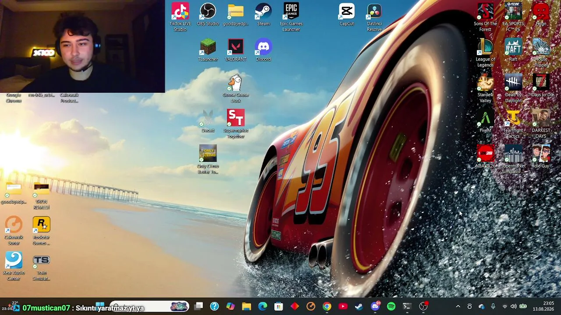Select the Discord desktop shortcut

click(x=263, y=50)
